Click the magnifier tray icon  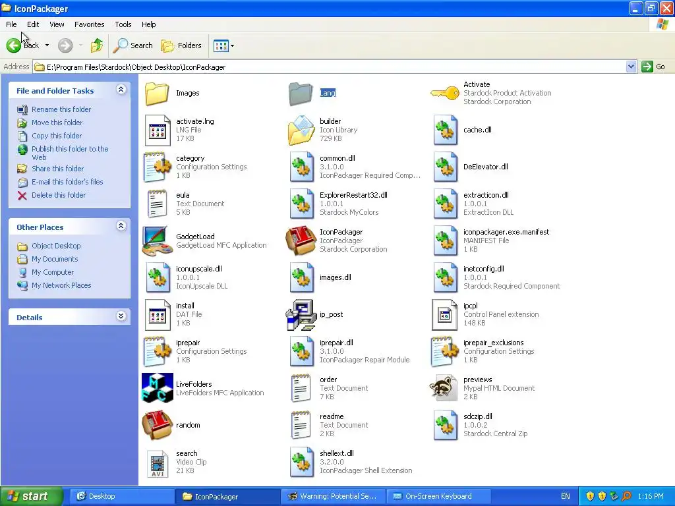(x=626, y=496)
